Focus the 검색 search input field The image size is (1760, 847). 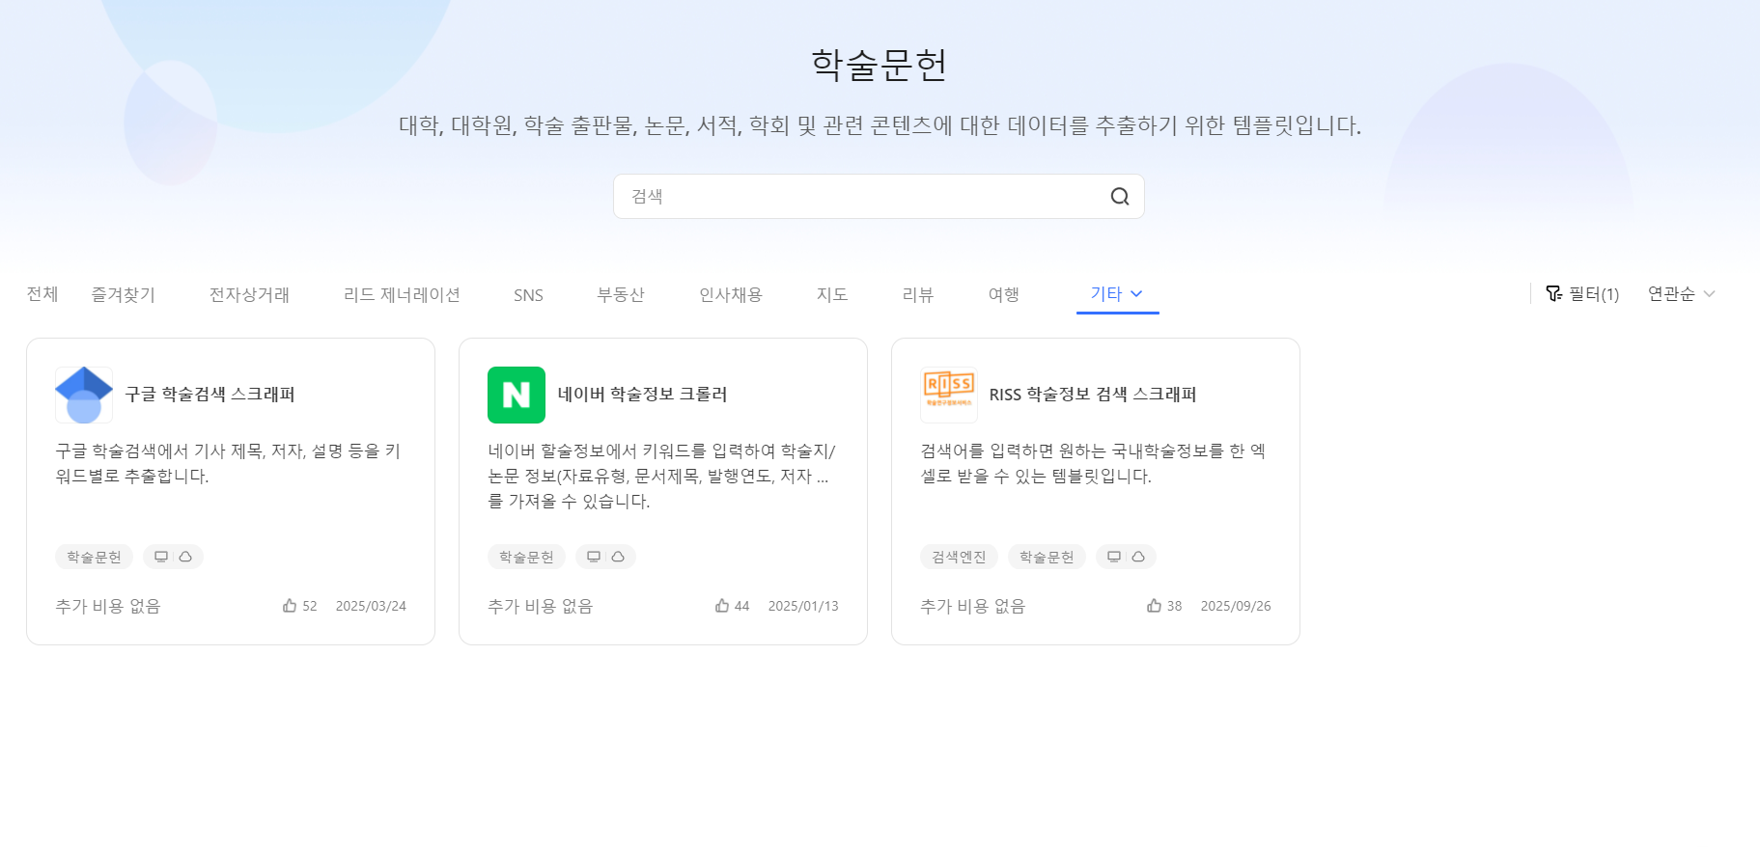859,197
